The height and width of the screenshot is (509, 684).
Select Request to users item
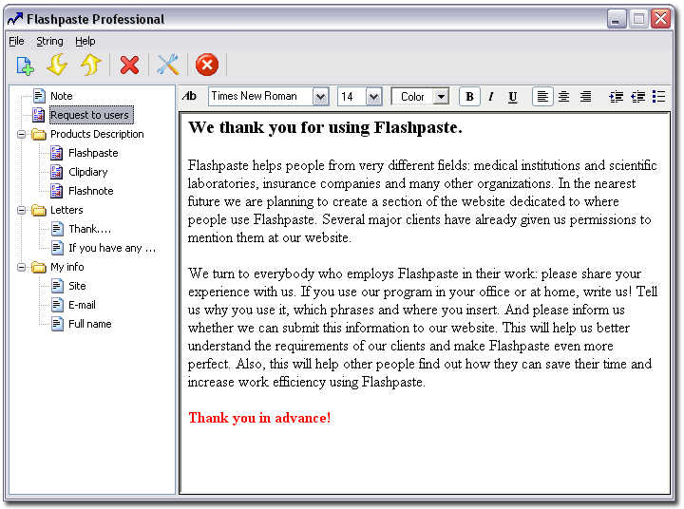pyautogui.click(x=91, y=115)
